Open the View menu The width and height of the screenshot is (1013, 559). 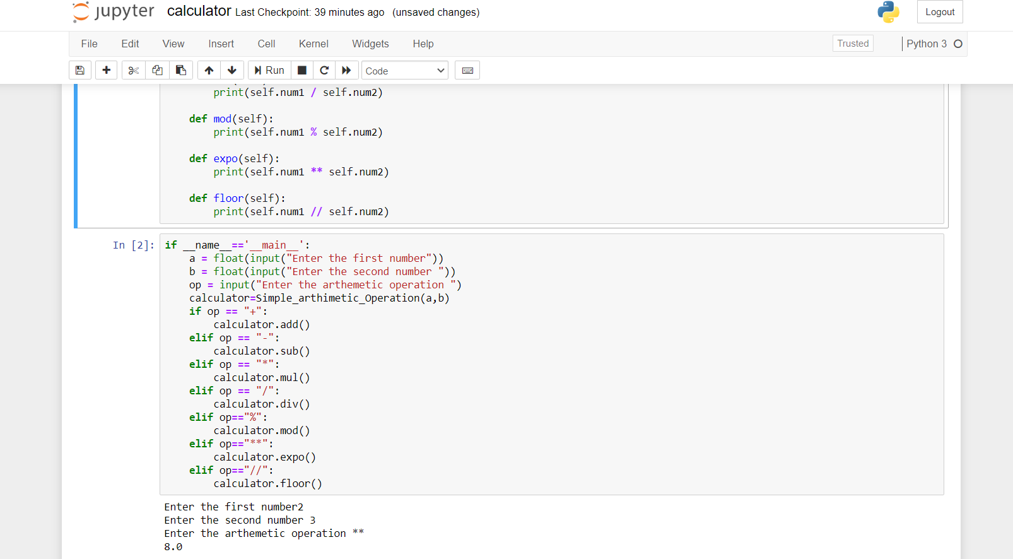tap(173, 44)
